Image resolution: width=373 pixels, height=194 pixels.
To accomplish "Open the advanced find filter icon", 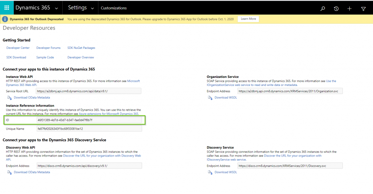I will coord(363,8).
